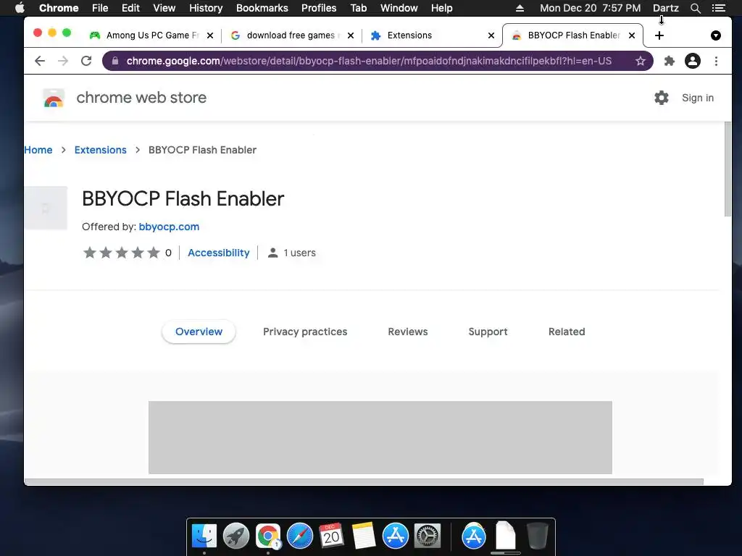Click the BBYOCP extension icon placeholder

tap(46, 208)
